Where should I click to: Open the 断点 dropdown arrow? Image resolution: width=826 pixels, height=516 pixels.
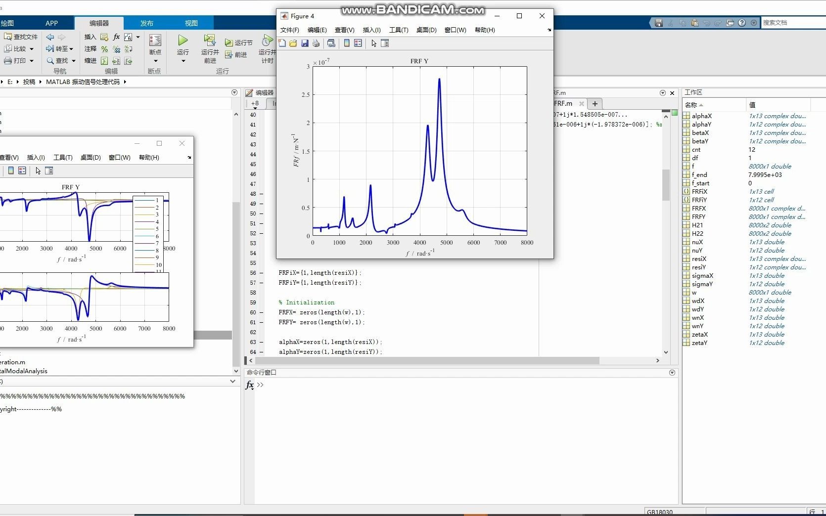(x=155, y=61)
